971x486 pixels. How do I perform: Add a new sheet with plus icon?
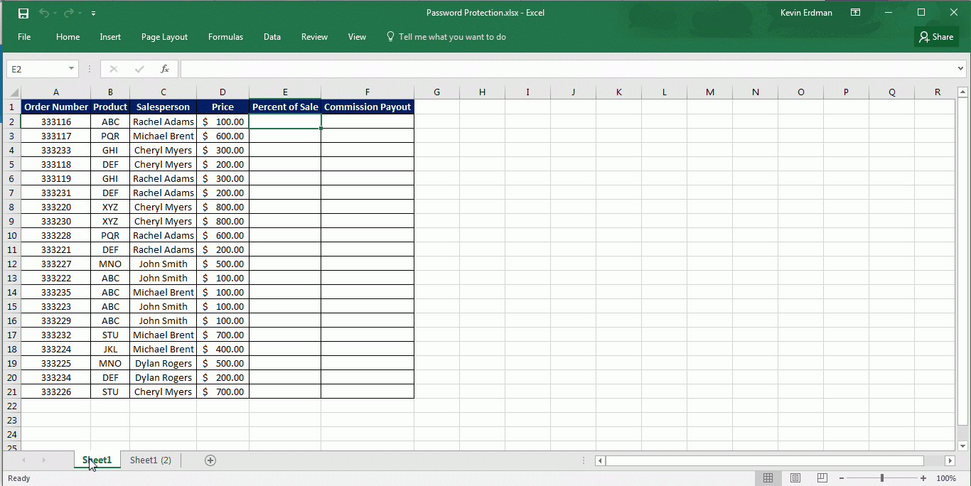tap(210, 460)
